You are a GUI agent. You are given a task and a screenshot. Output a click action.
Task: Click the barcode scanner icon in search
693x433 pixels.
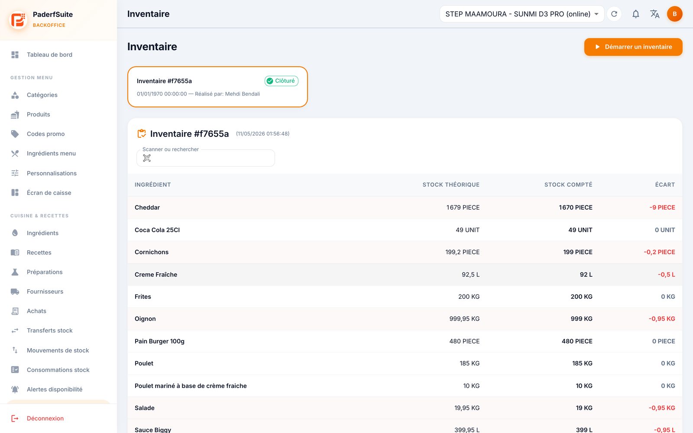tap(147, 158)
